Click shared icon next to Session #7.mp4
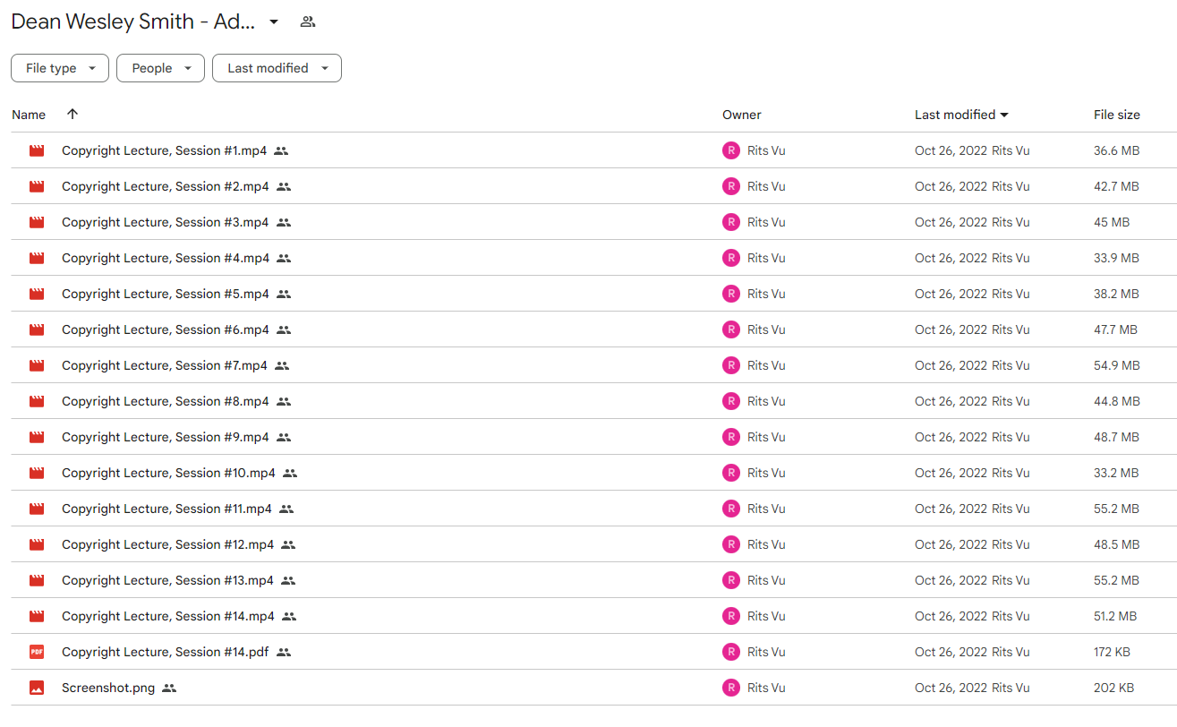Image resolution: width=1177 pixels, height=727 pixels. 282,366
